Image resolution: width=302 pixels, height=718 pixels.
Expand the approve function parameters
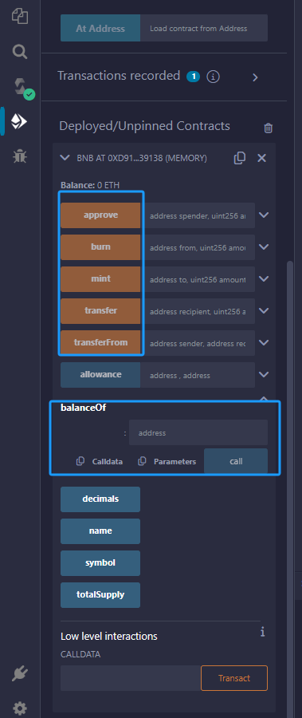(x=264, y=215)
